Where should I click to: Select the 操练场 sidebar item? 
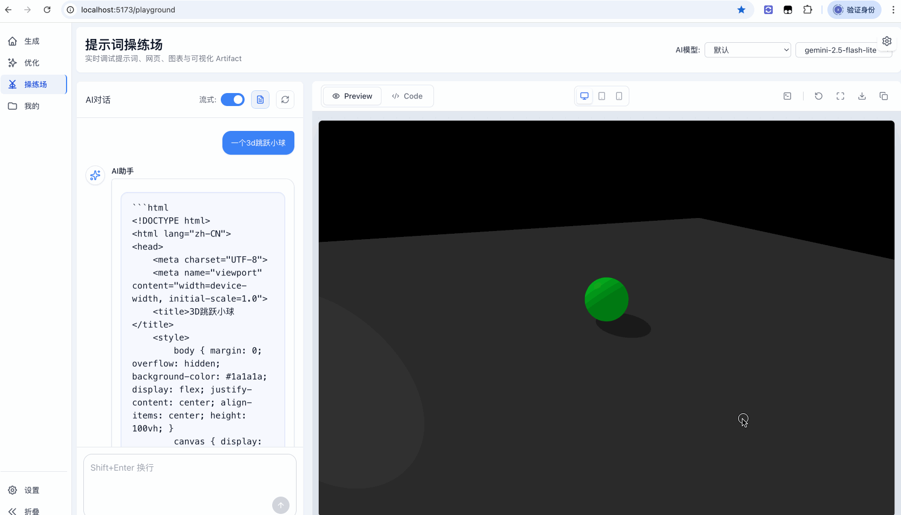tap(34, 84)
